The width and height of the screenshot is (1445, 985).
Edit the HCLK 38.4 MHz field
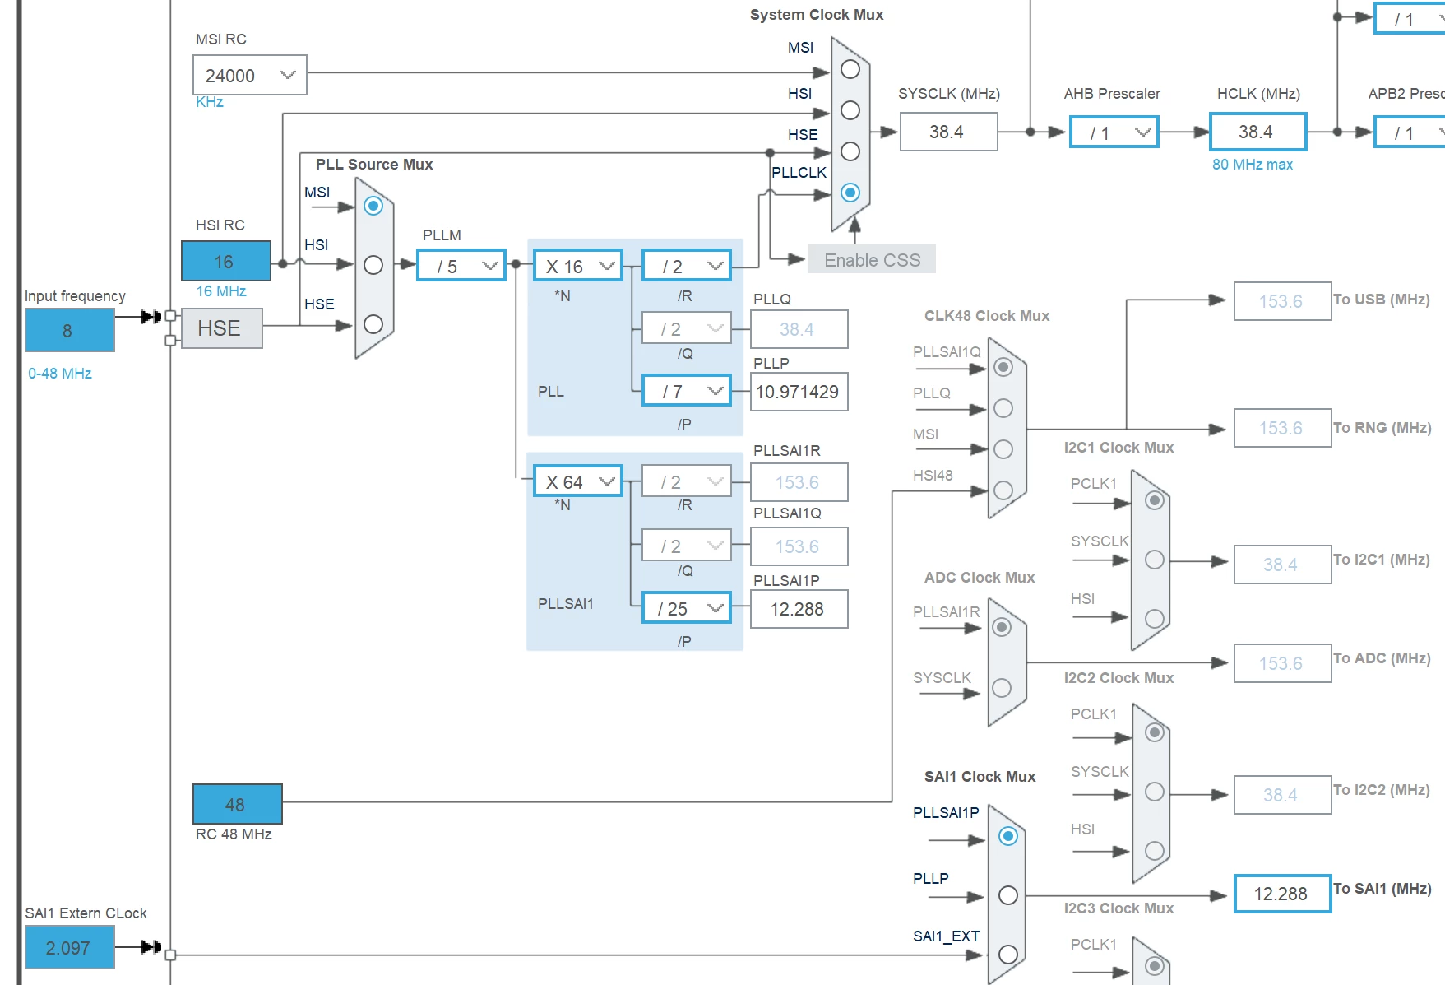[1258, 132]
